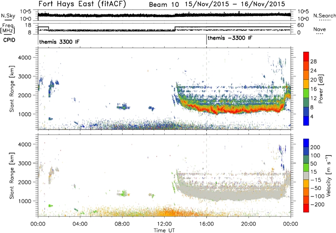Click the 'Freq. [MHz]' label

(8, 29)
